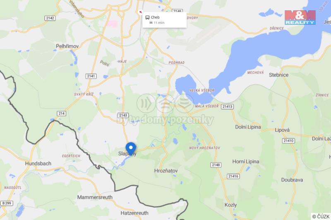Click road shield 2141
Image resolution: width=331 pixels, height=220 pixels.
pos(91,76)
